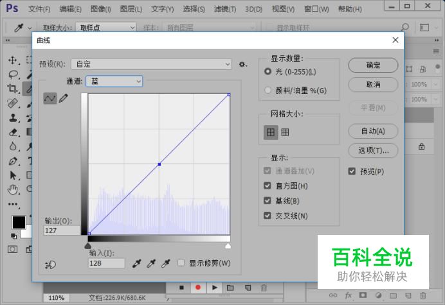The image size is (445, 305).
Task: Click the layer effects fx icon
Action: 349,295
